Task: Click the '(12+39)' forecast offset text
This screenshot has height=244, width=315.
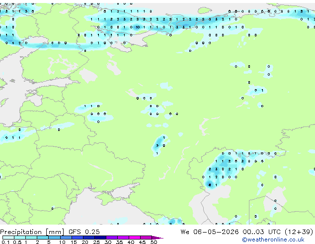Action: coord(299,232)
